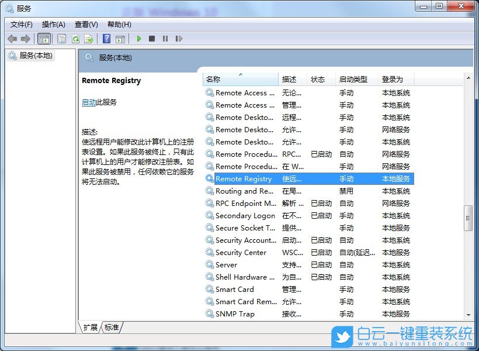Viewport: 479px width, 351px height.
Task: Open the selected service's properties icon
Action: [x=61, y=39]
